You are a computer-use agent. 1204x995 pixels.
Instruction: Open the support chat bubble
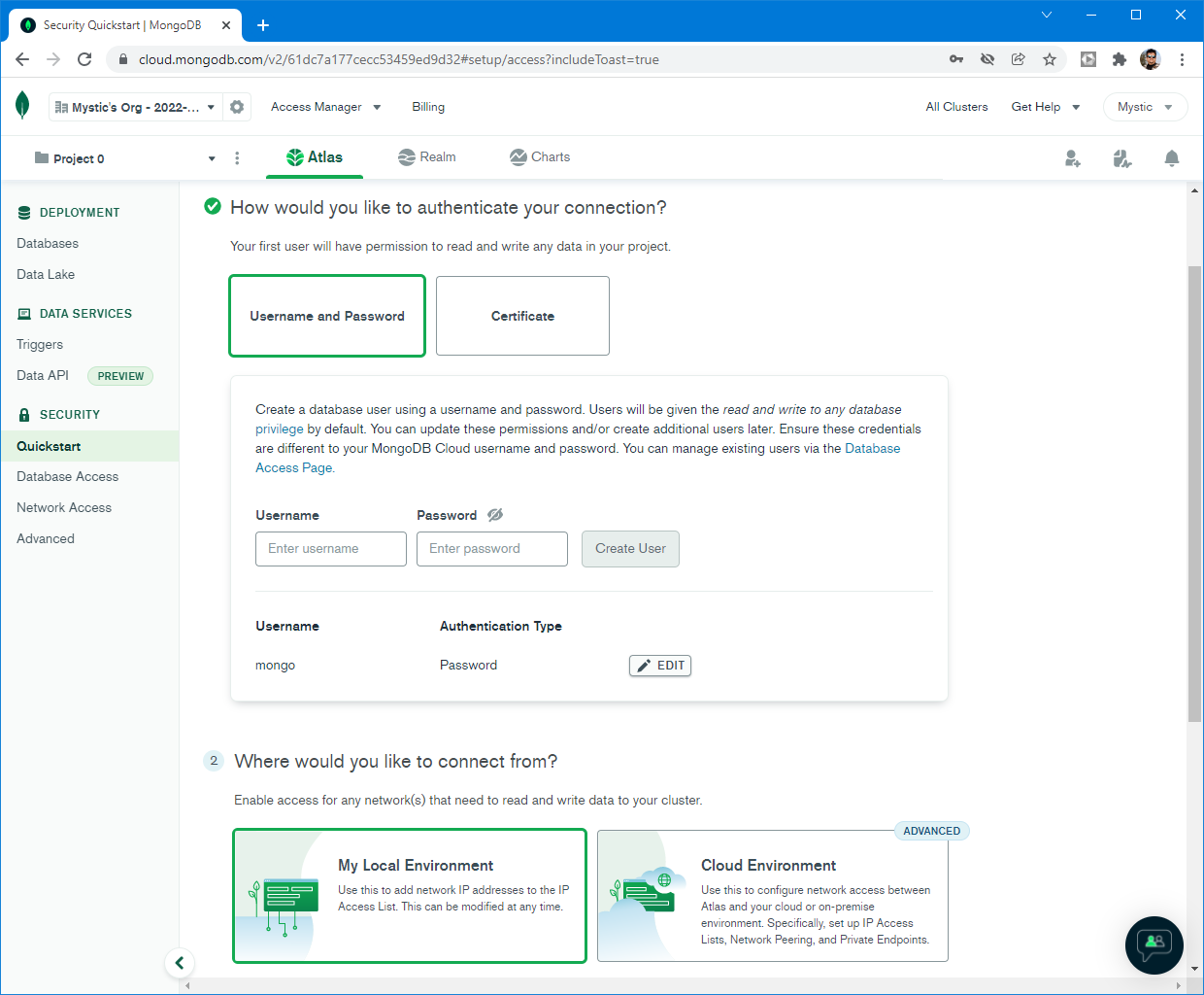(1154, 944)
